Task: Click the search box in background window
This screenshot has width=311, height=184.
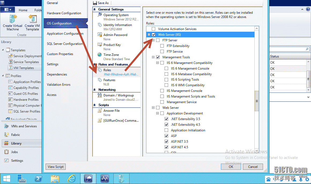Action: pos(290,49)
